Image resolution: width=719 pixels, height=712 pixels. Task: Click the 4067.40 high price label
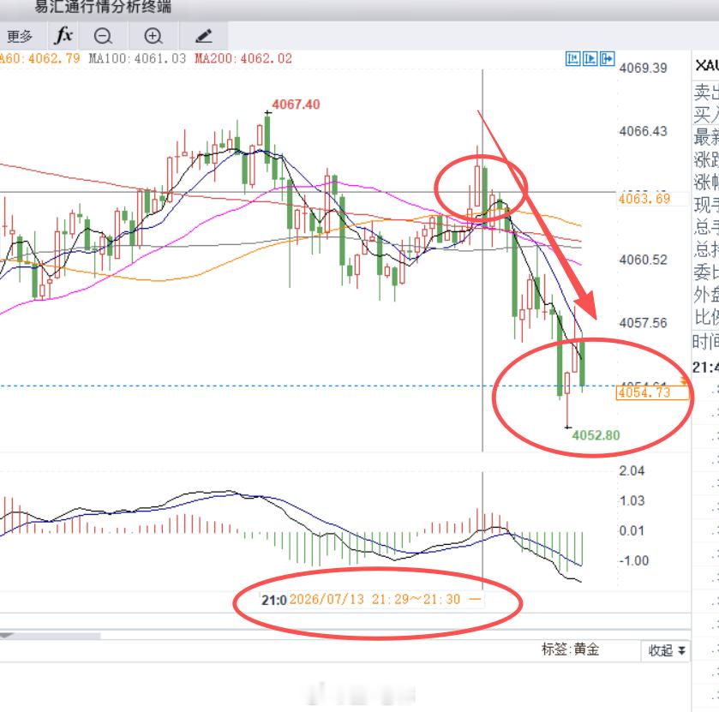click(x=296, y=105)
